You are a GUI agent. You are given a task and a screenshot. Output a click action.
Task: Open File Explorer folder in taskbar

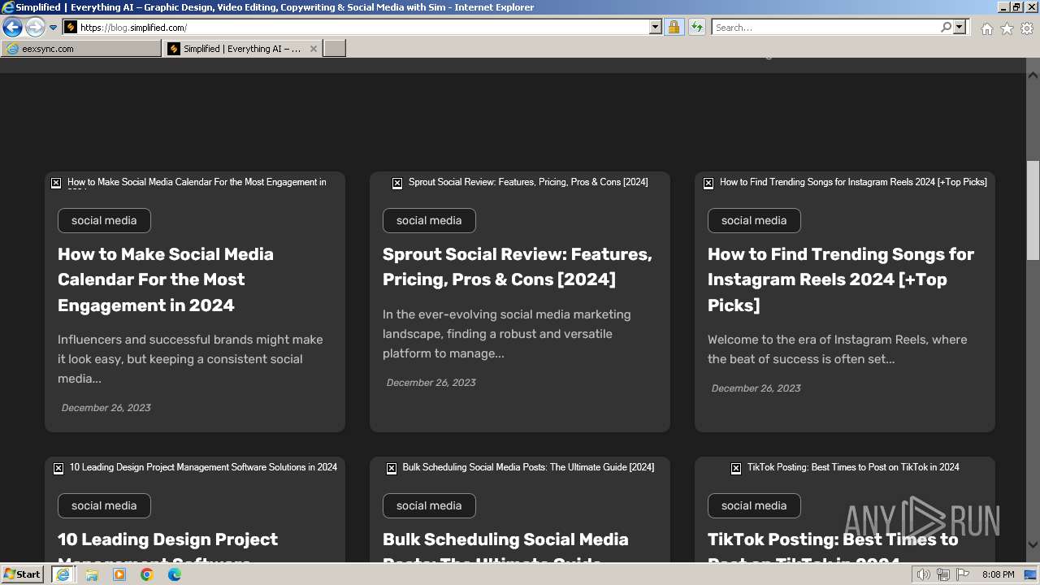coord(92,574)
